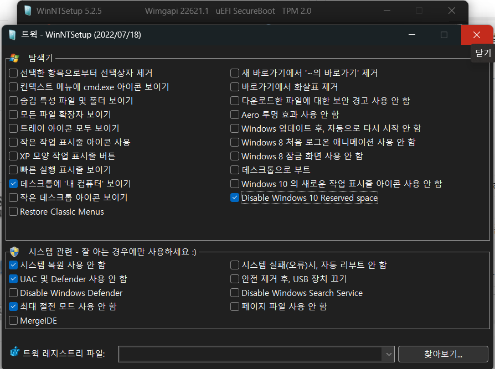Toggle '숨김 특성 파일 및 폴더 보이기' checkbox
The height and width of the screenshot is (369, 495).
[x=13, y=101]
